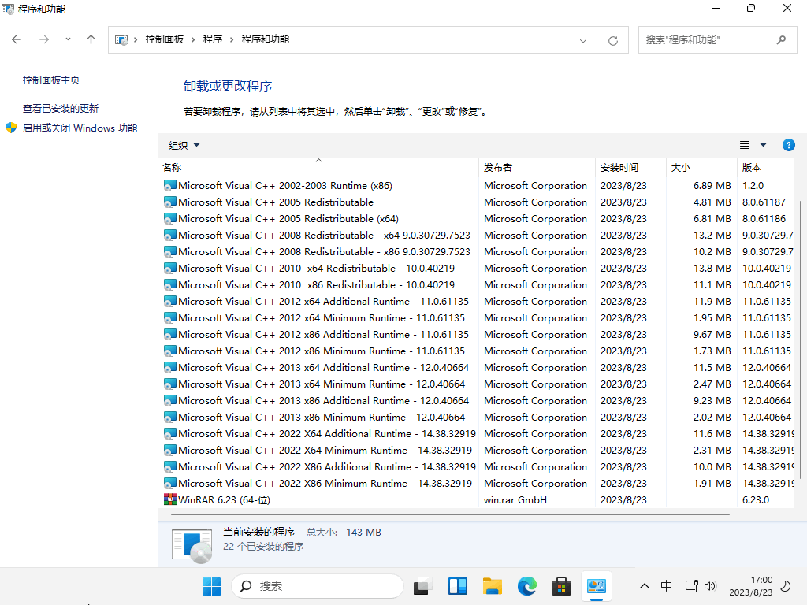Open Widgets panel icon in taskbar
807x605 pixels.
tap(458, 586)
